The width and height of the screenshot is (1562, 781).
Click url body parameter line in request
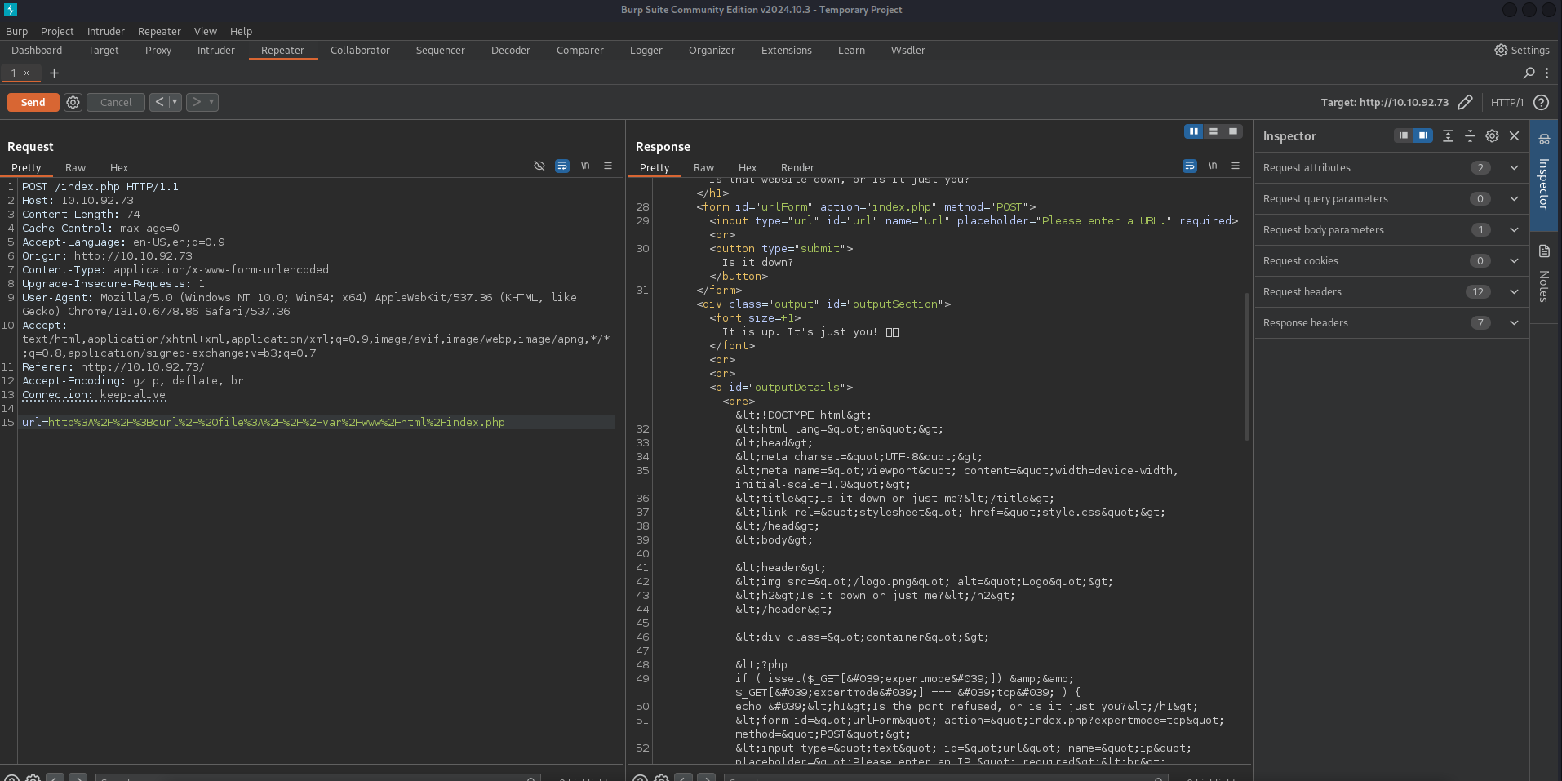click(x=317, y=422)
